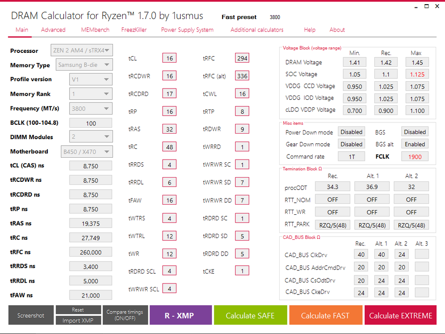
Task: Toggle Compare timings (ON/OFF)
Action: tap(125, 315)
